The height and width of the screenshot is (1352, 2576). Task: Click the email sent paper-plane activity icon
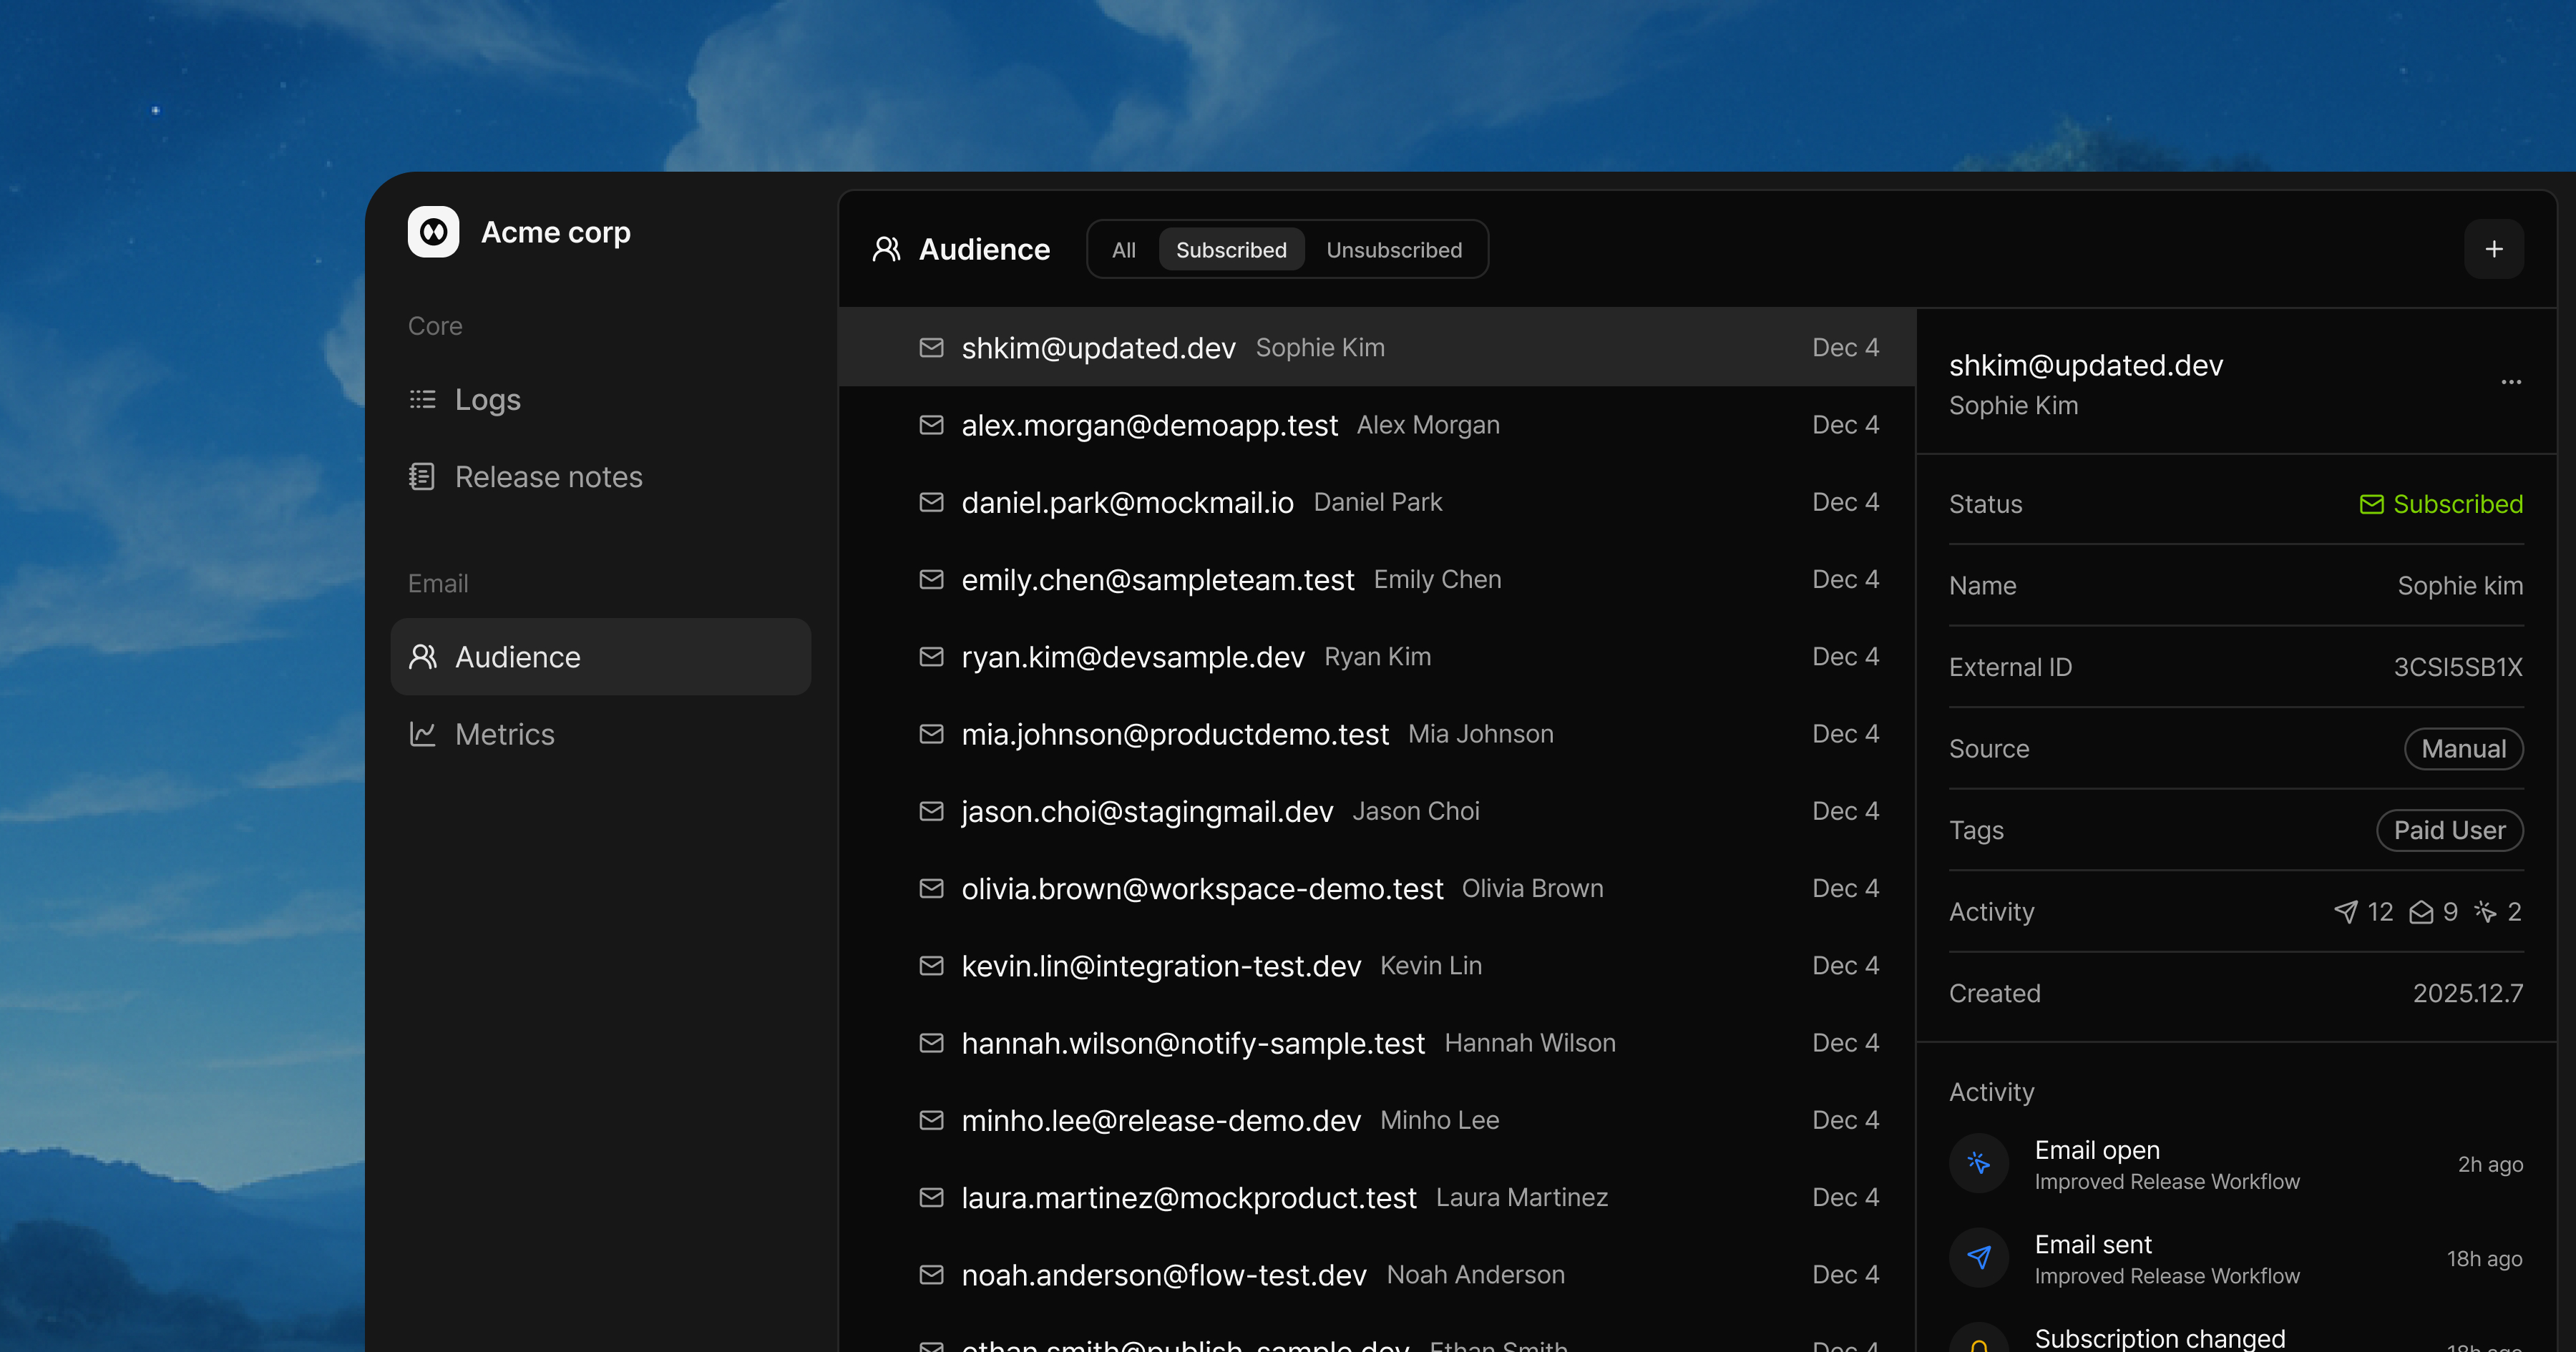(x=1978, y=1257)
